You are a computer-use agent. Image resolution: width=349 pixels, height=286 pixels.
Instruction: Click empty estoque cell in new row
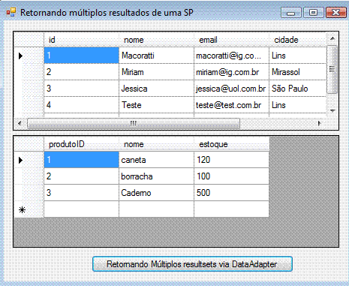(x=231, y=209)
